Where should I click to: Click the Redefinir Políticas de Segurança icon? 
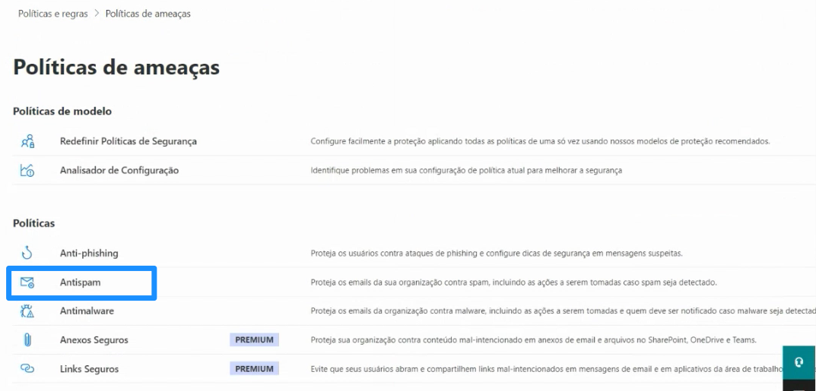(x=27, y=140)
